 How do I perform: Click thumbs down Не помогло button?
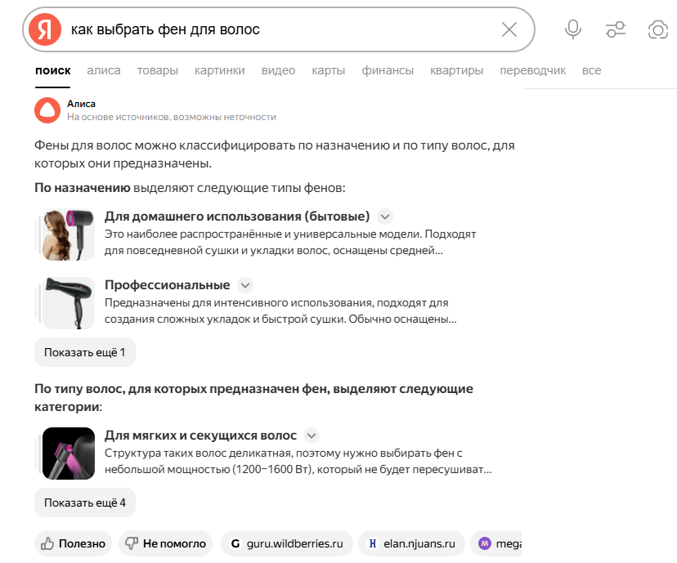point(166,543)
